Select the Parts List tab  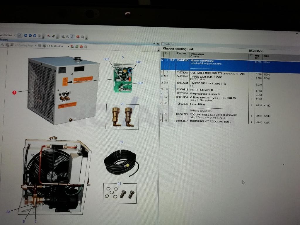168,44
